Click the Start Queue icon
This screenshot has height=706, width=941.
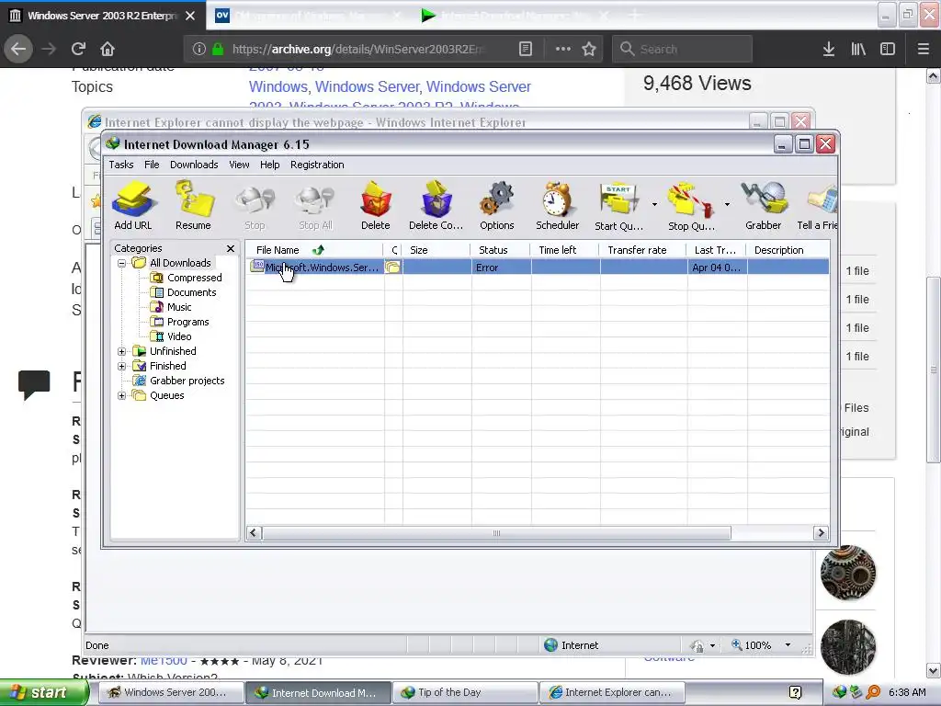(618, 205)
